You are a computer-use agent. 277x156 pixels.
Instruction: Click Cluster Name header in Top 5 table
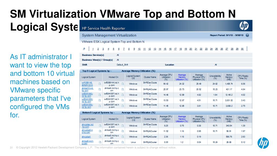coord(150,77)
